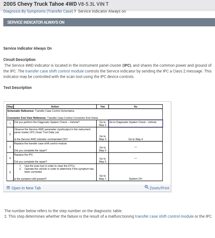This screenshot has width=215, height=238.
Task: Click 'Go to Step 2' cell in table
Action: [x=103, y=124]
